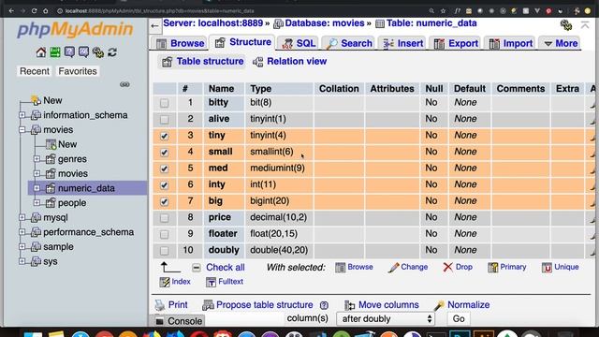Switch to the Browse tab
Screen dimensions: 599x337
(x=181, y=43)
